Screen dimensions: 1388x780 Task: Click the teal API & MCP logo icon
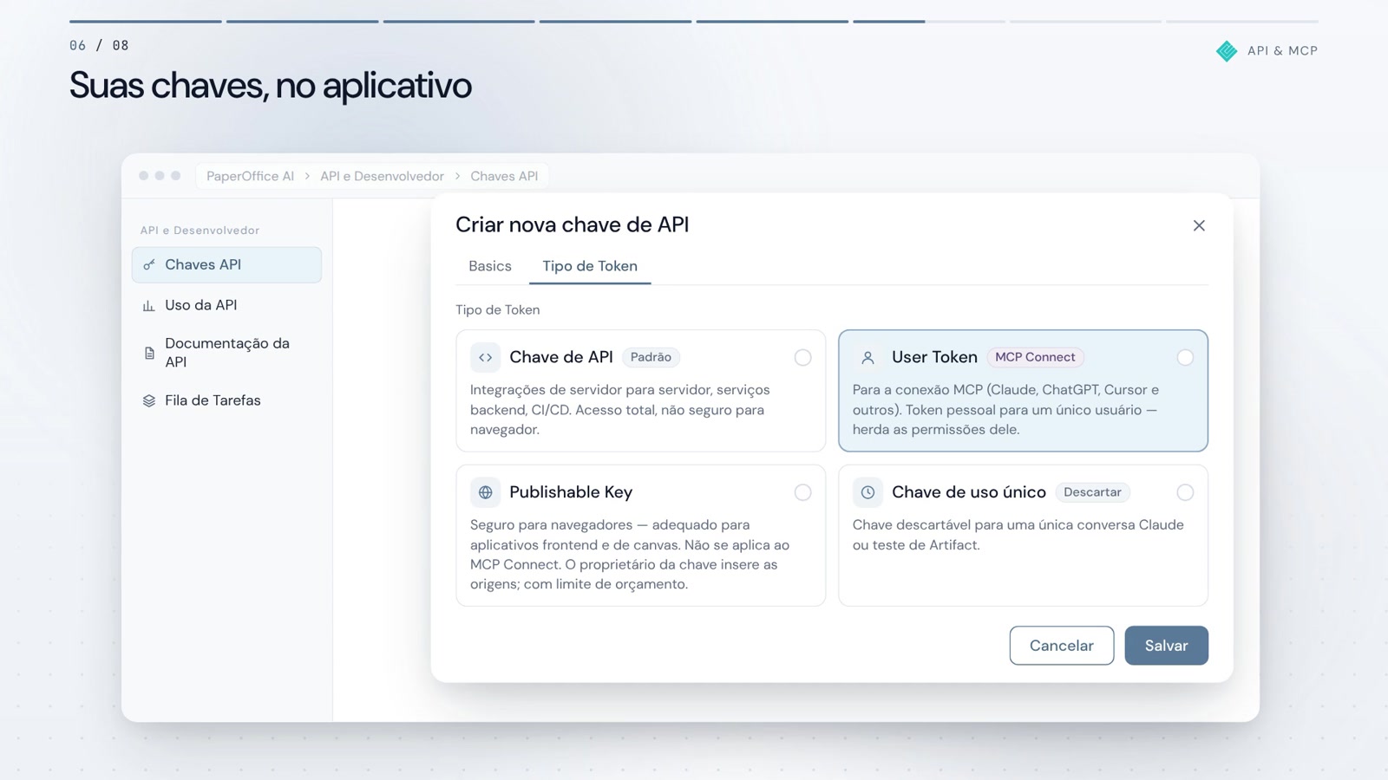click(x=1227, y=51)
